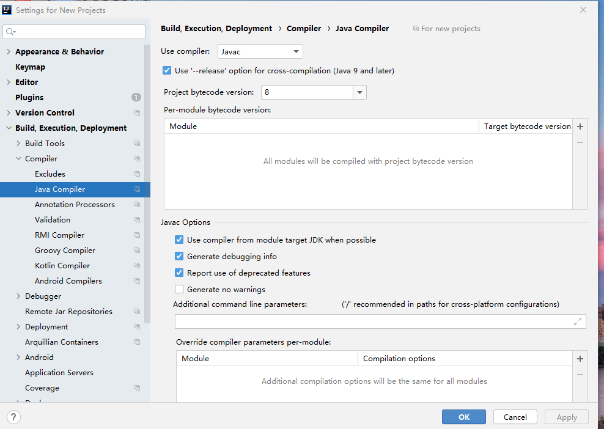
Task: Click the project-level icon beside Groovy Compiler
Action: click(x=137, y=251)
